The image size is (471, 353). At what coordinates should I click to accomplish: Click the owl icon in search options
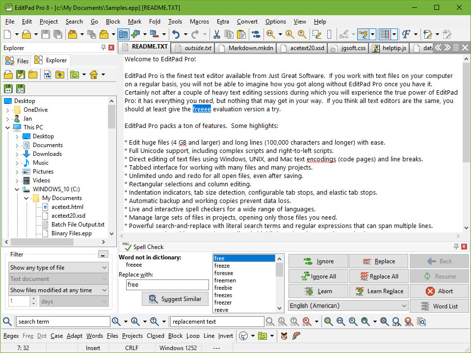click(x=284, y=335)
